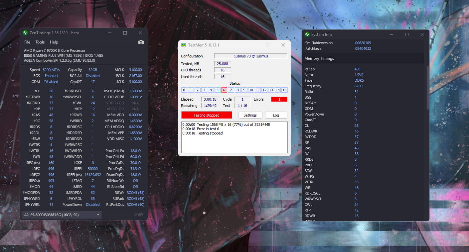469x252 pixels.
Task: Click MEM VDDQ value 1.4500V
Action: coord(135,121)
